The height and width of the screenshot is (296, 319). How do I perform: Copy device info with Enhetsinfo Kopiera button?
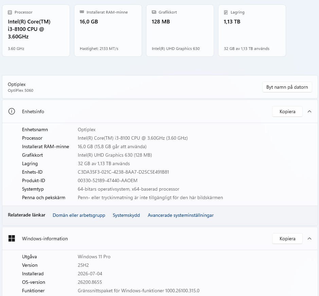[x=287, y=111]
